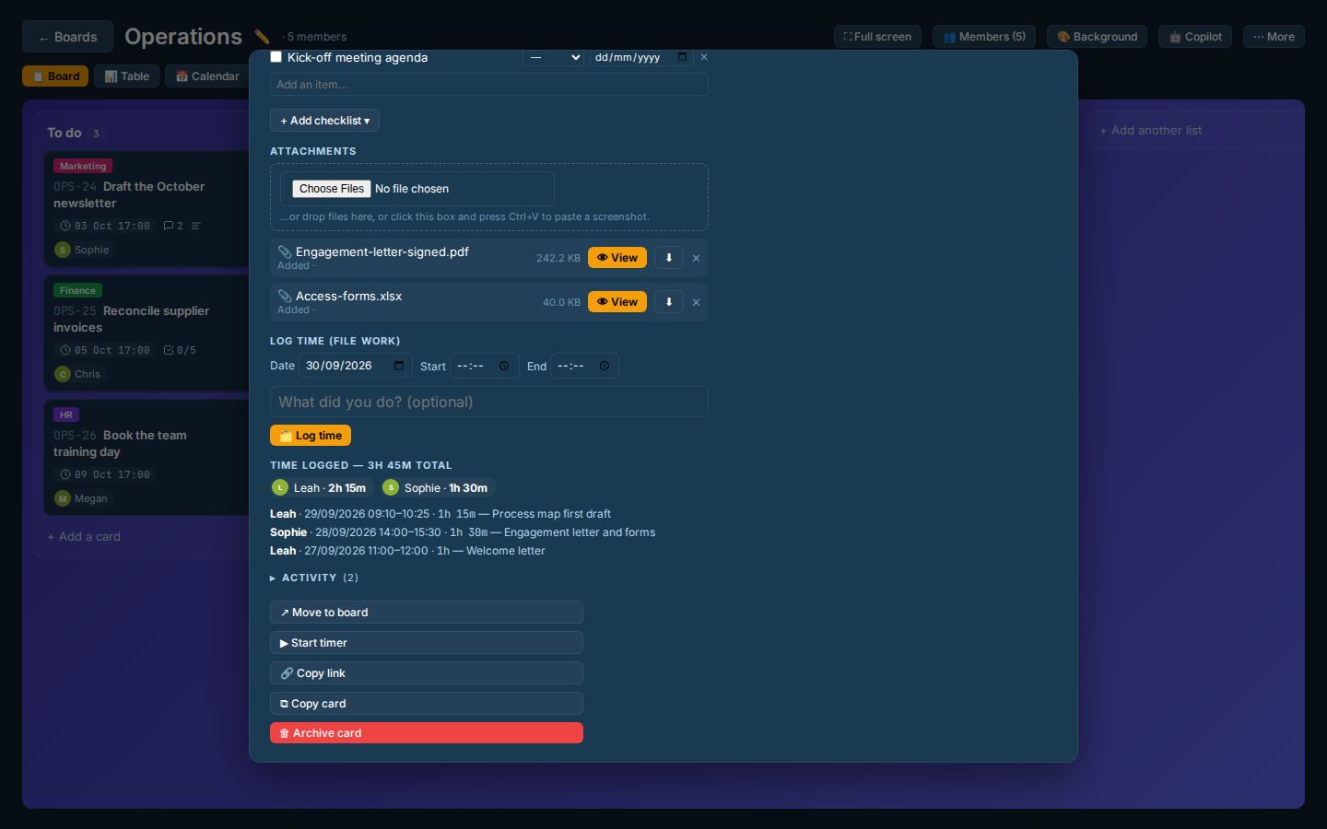View the Engagement-letter-signed.pdf attachment
Screen dimensions: 1327x829
pyautogui.click(x=617, y=258)
